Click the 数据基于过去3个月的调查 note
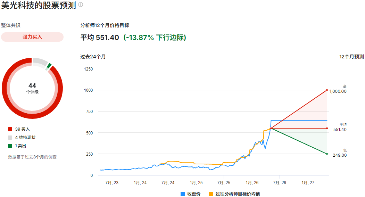This screenshot has height=197, width=365. tap(32, 157)
